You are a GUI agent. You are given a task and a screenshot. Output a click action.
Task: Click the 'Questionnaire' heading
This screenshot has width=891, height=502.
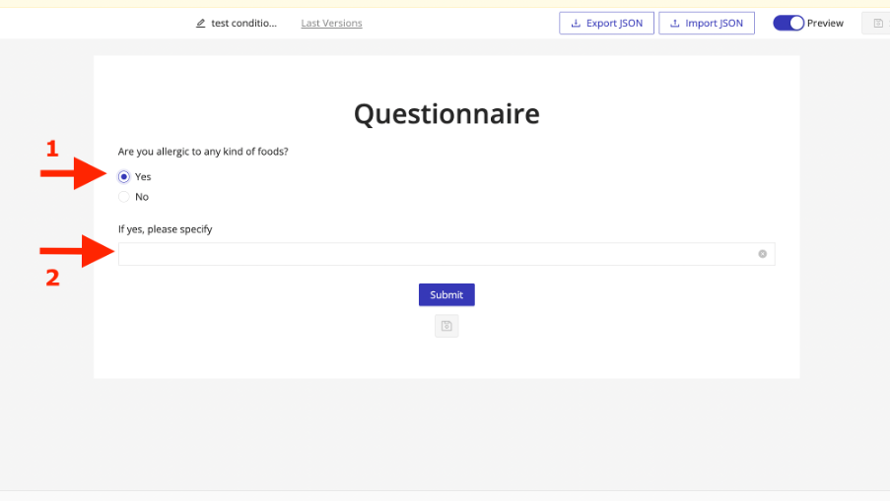click(x=446, y=114)
